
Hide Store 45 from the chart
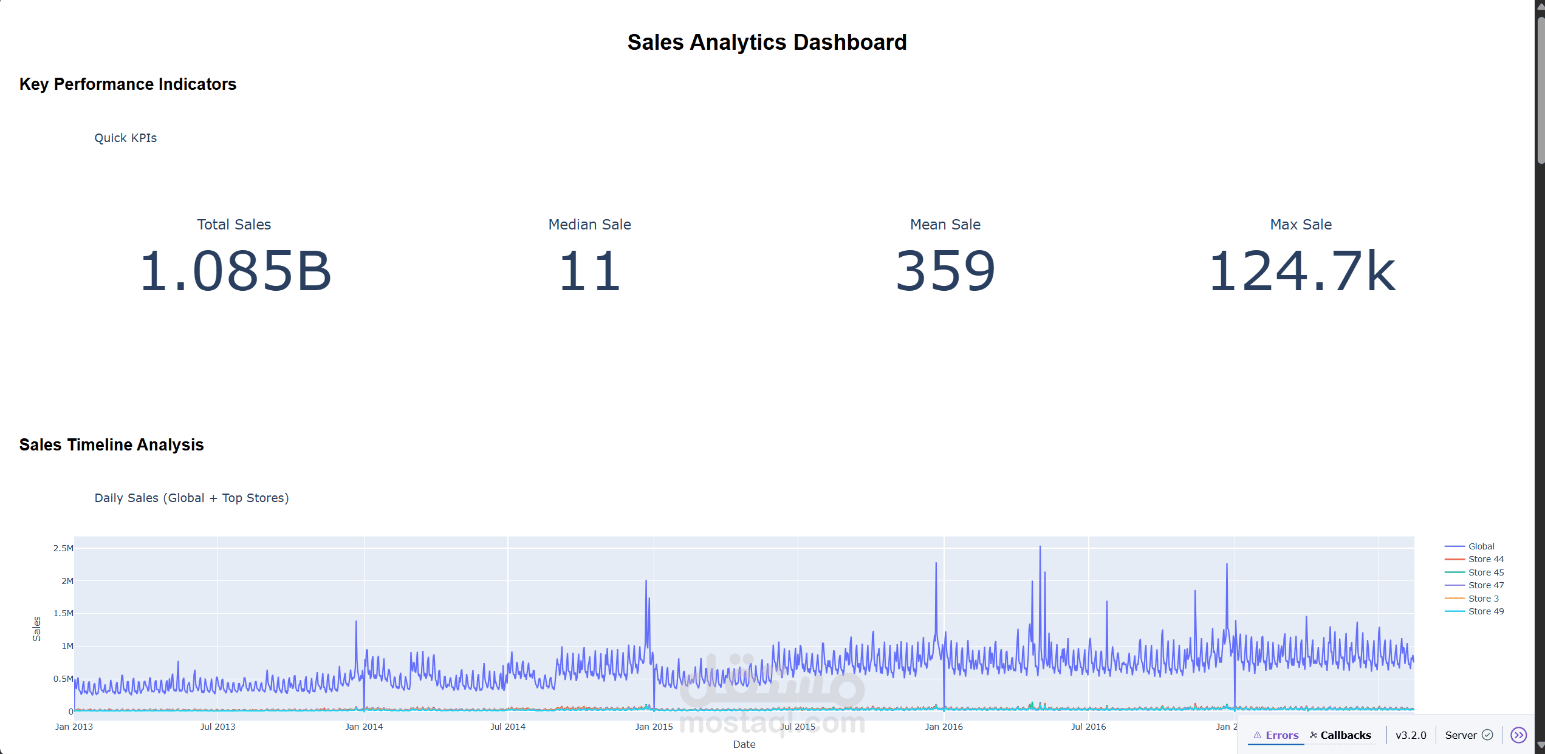tap(1485, 572)
